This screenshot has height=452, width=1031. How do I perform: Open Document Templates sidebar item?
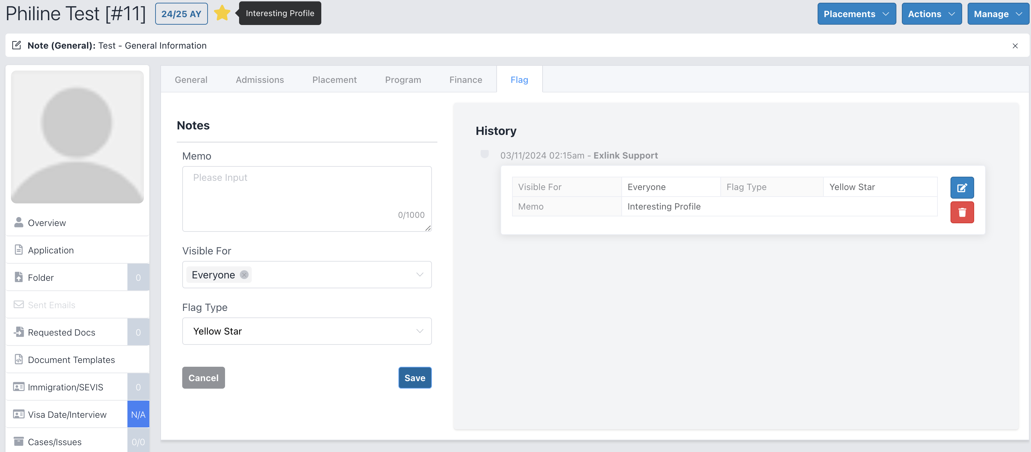[77, 359]
